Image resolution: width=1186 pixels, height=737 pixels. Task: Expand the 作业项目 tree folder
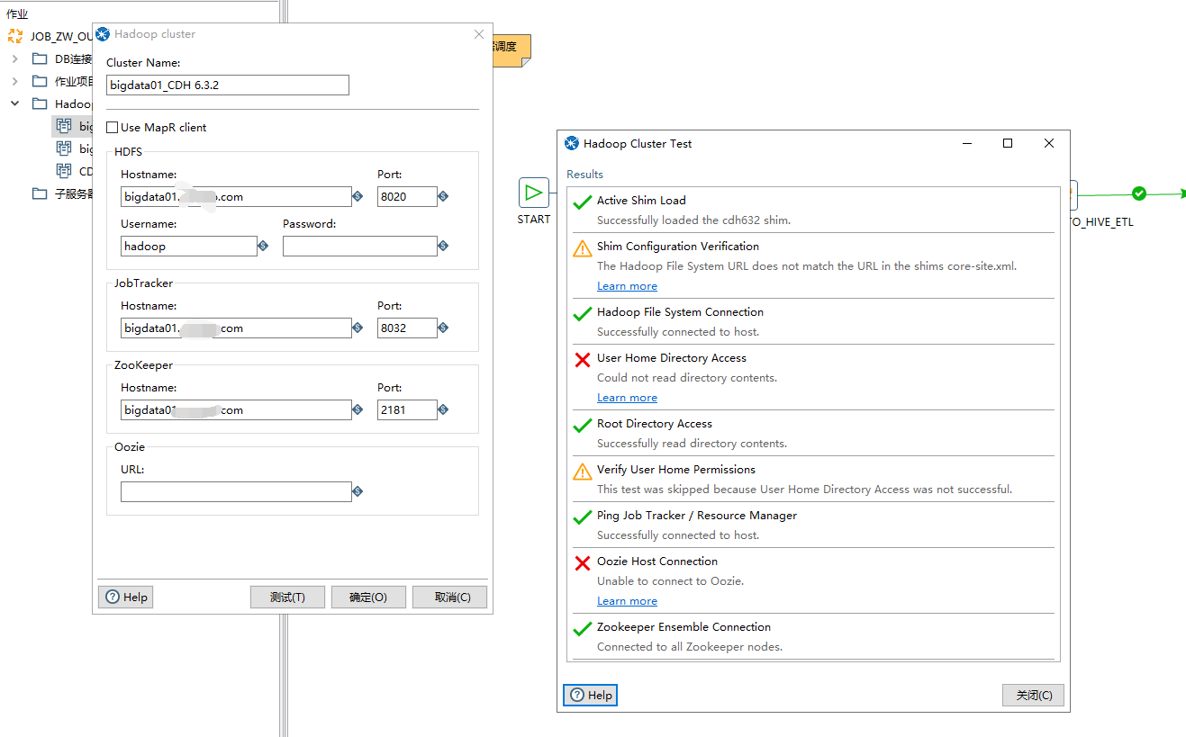click(x=14, y=81)
